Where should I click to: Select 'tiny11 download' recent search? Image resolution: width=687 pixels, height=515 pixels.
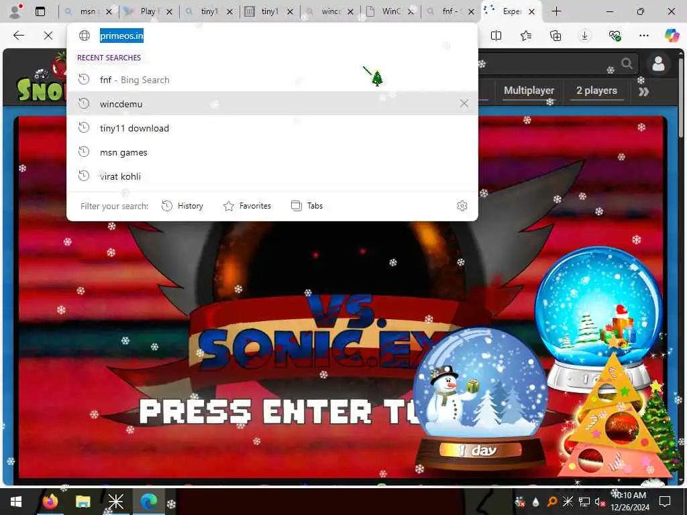(x=272, y=128)
